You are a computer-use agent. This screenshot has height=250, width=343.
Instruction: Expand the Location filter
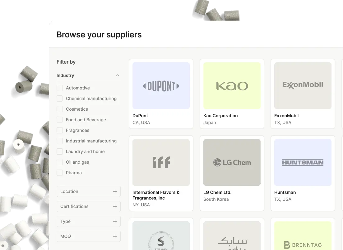point(89,191)
